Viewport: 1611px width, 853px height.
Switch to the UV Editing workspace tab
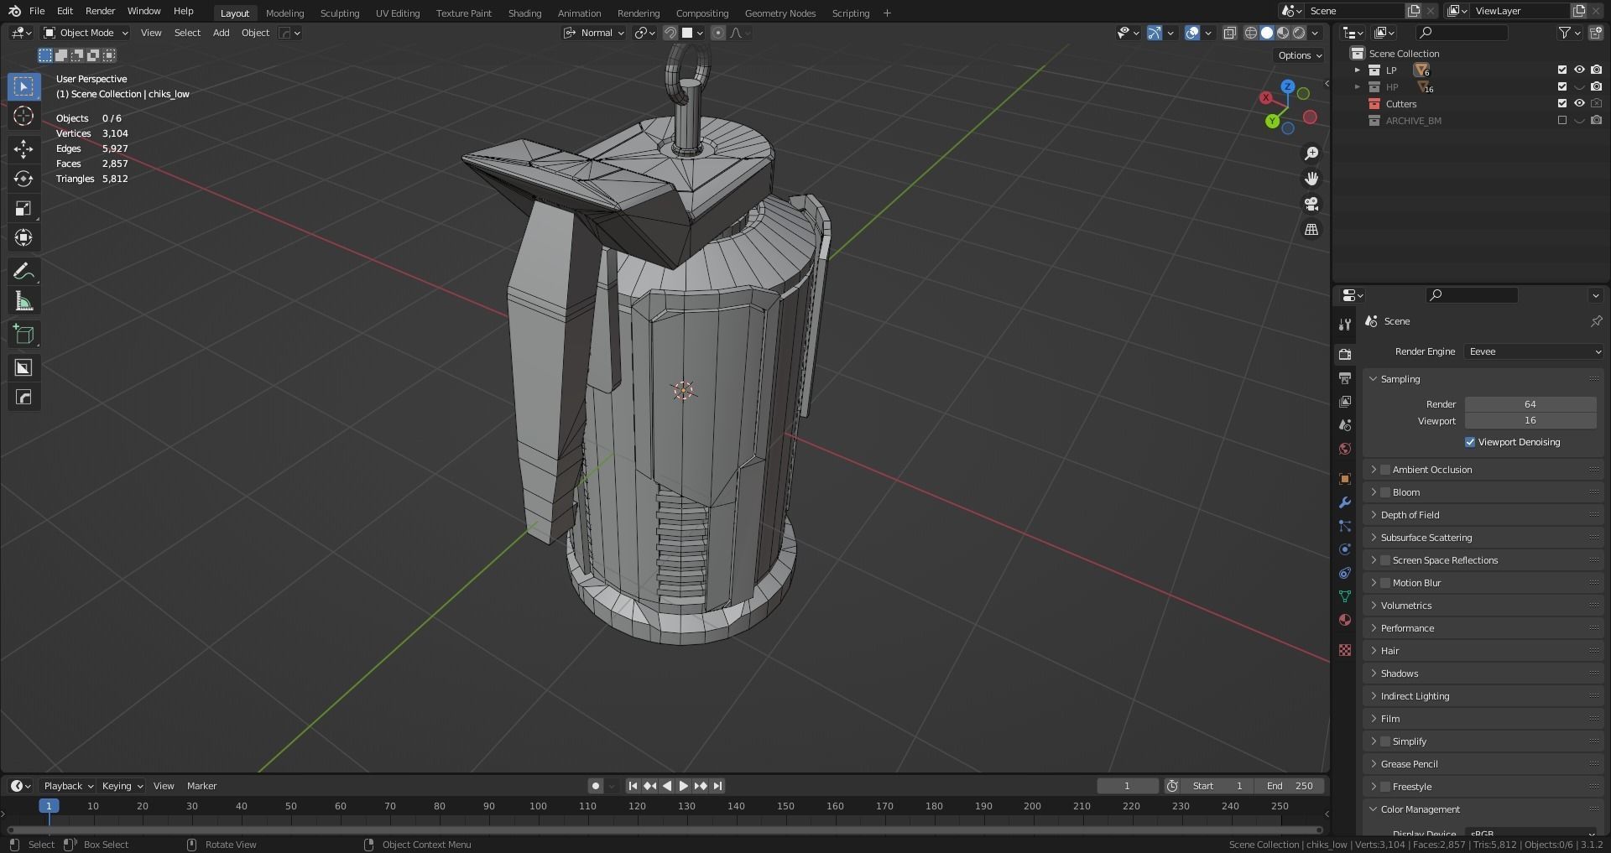[x=398, y=13]
